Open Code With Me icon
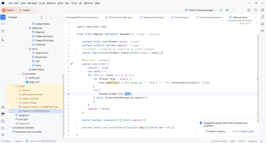This screenshot has height=143, width=266. coord(249,10)
